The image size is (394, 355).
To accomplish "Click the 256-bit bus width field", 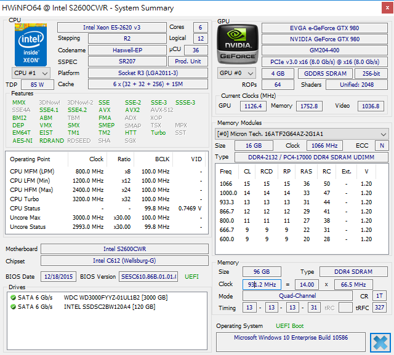I will [x=371, y=74].
